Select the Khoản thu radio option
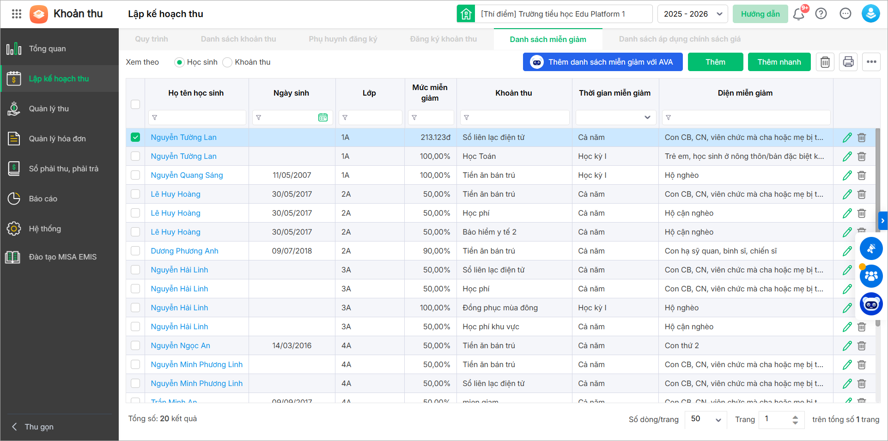 [227, 62]
